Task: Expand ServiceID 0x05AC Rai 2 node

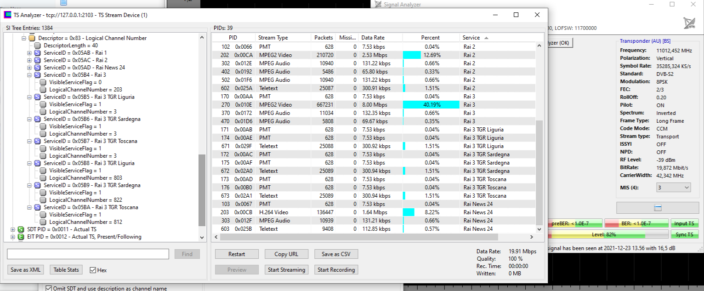Action: click(x=29, y=60)
